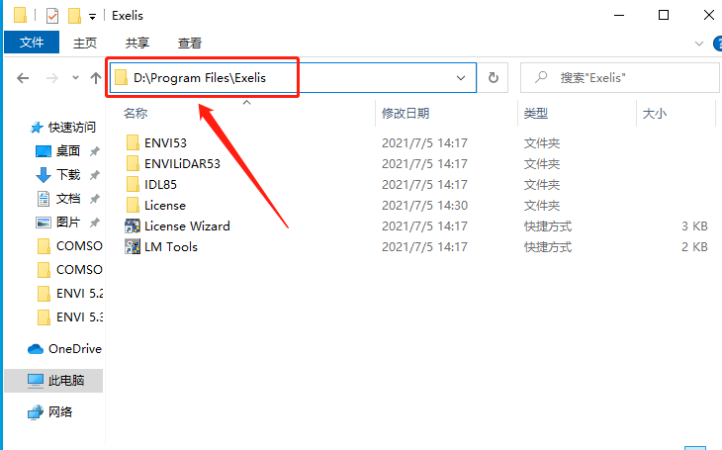
Task: Click the New Folder icon in quick access toolbar
Action: pos(74,16)
